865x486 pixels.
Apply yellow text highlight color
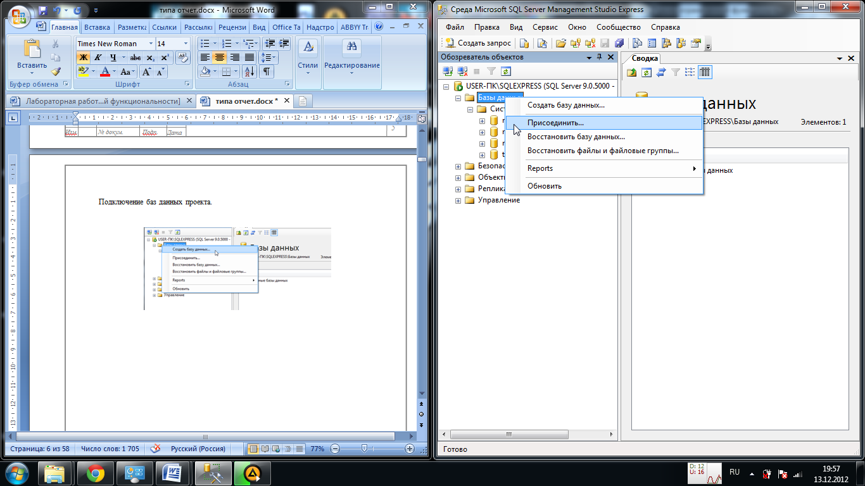83,72
